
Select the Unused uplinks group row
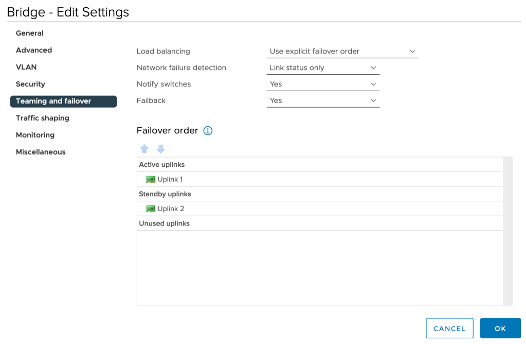[319, 223]
